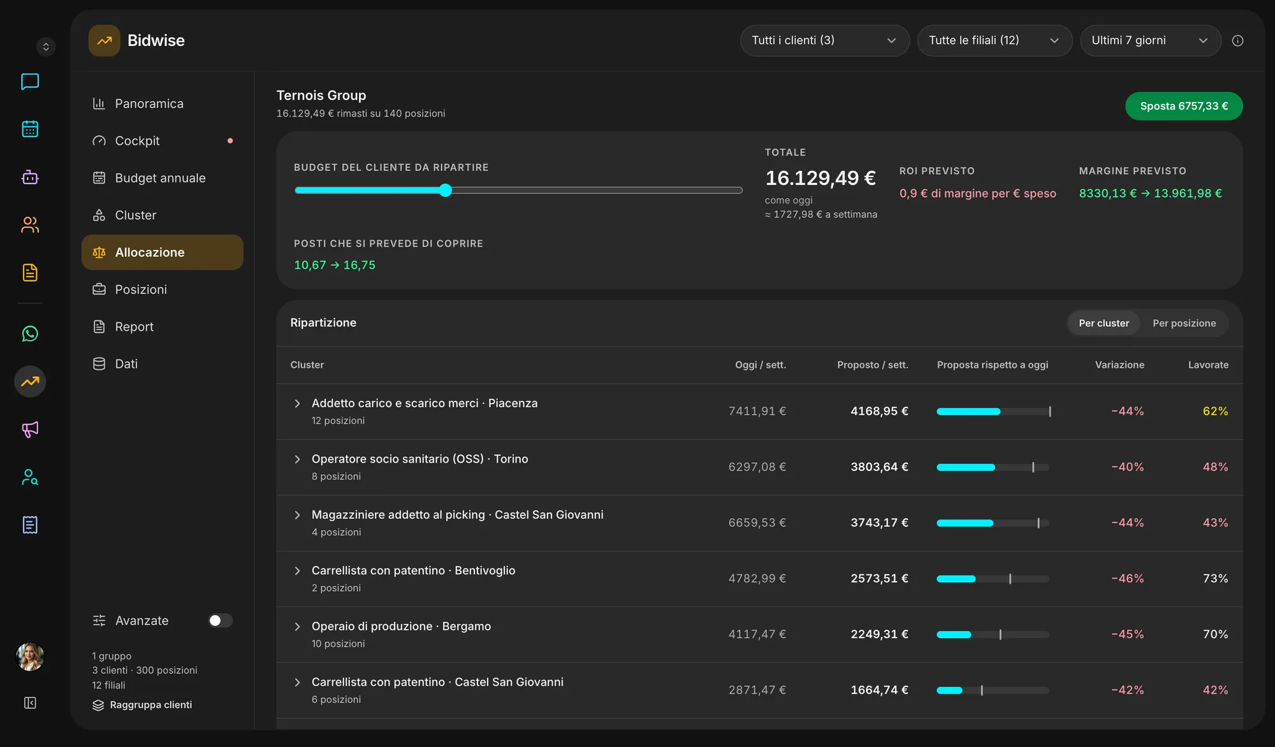
Task: Expand Operaio di produzione Bergamo row
Action: pos(297,627)
